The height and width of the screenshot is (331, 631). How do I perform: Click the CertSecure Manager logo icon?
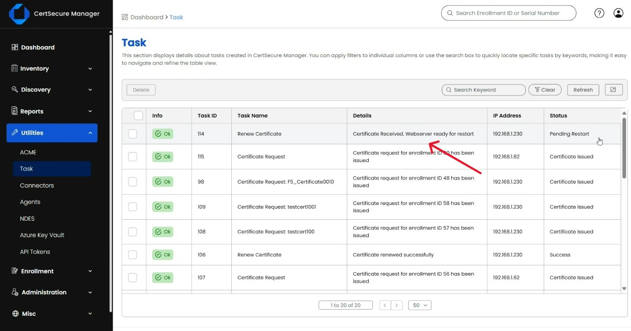[19, 14]
